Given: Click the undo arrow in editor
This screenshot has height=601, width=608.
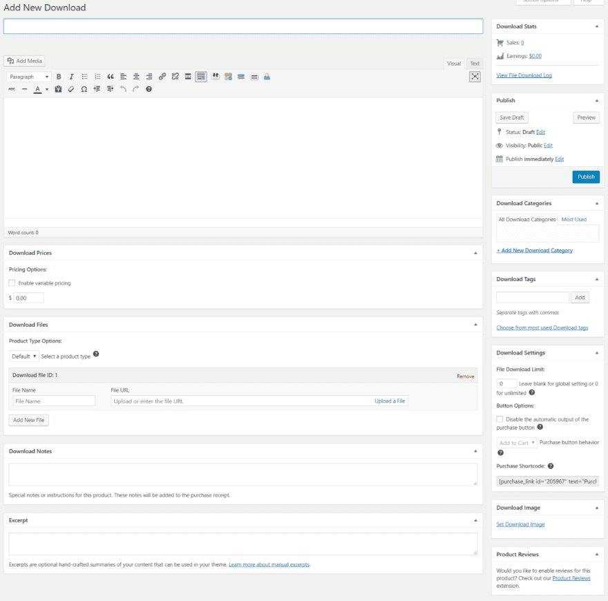Looking at the screenshot, I should pos(123,89).
